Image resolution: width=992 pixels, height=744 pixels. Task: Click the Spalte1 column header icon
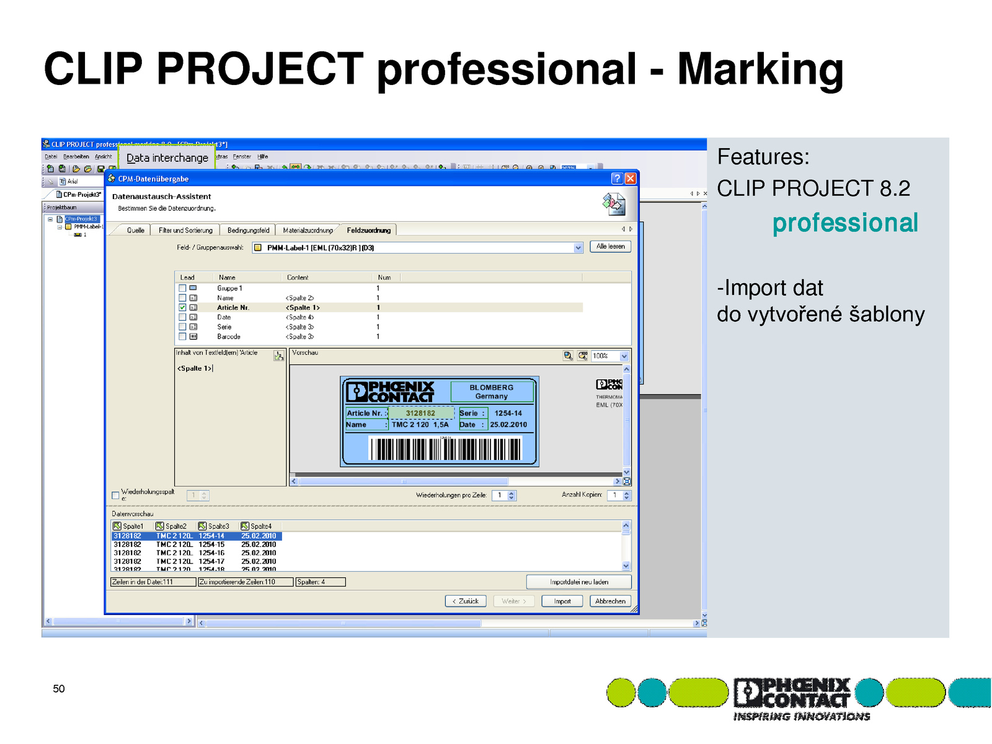(x=117, y=526)
